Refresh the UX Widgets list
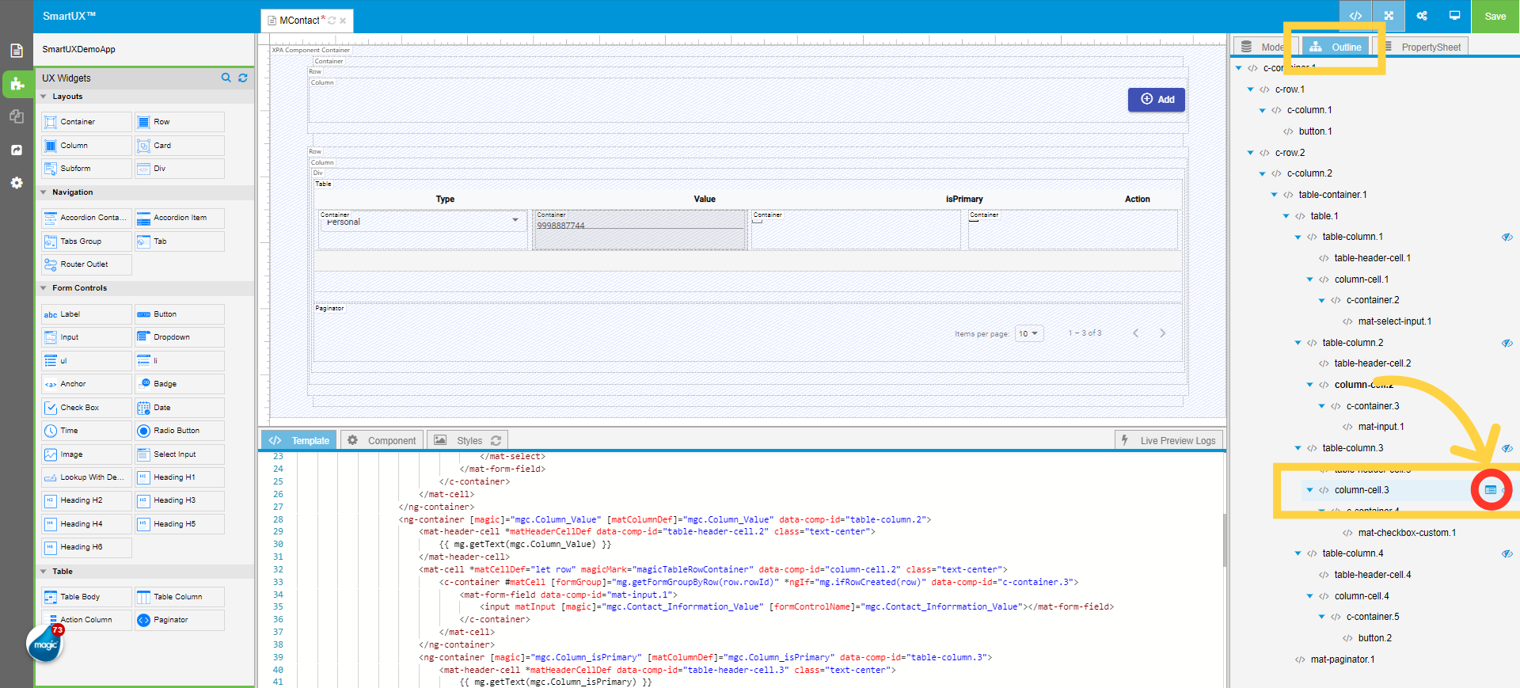 pos(243,78)
